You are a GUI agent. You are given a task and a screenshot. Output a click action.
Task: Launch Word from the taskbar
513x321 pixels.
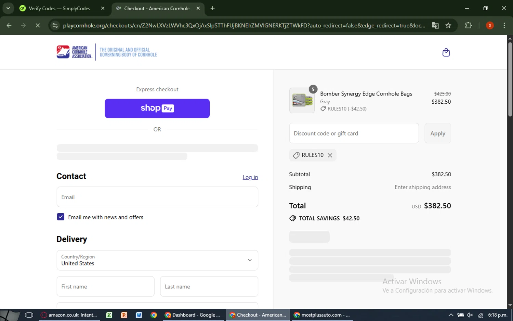click(139, 315)
